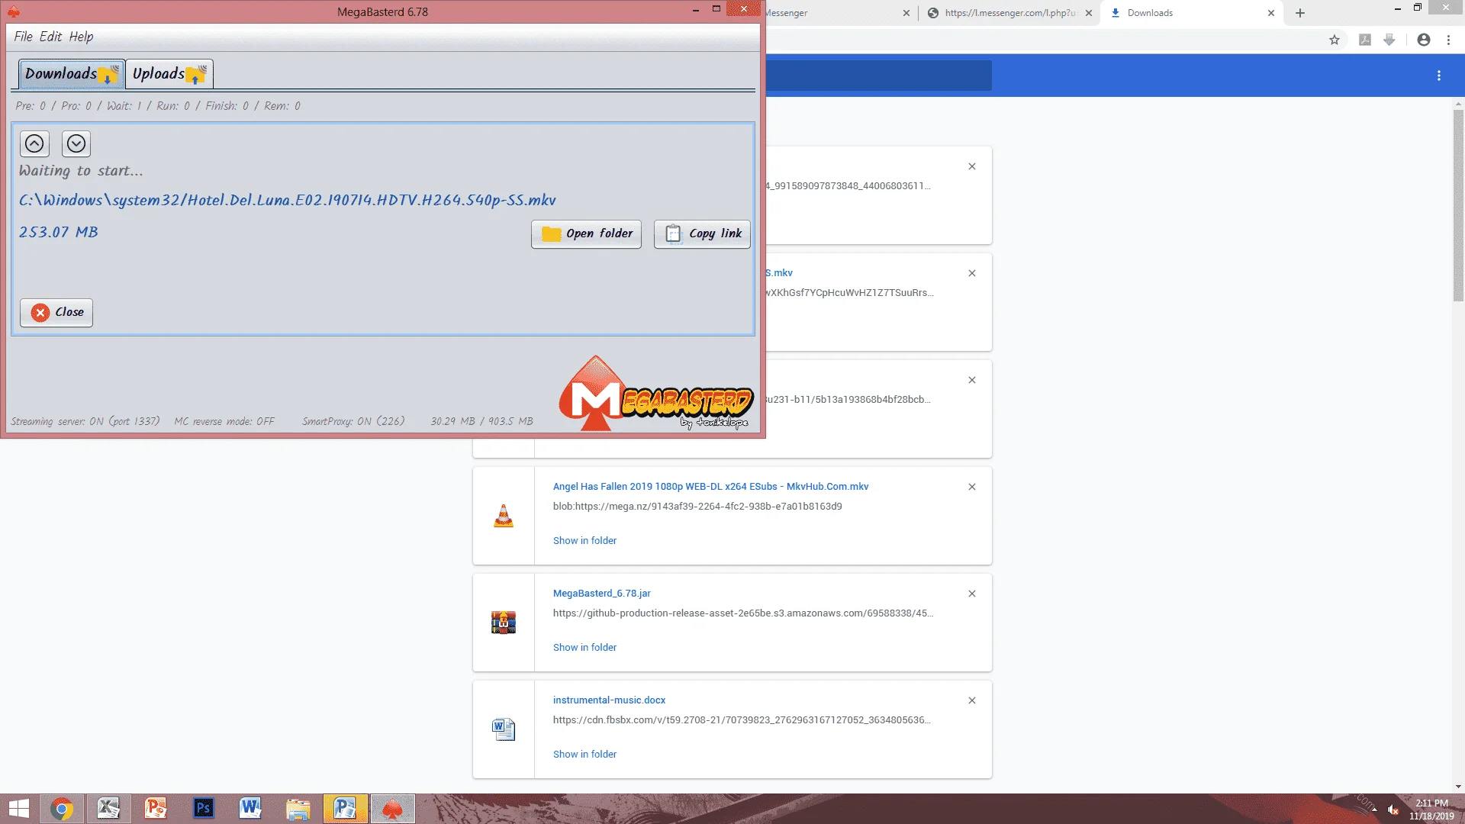The image size is (1465, 824).
Task: Show hidden system tray icons arrow
Action: (1375, 810)
